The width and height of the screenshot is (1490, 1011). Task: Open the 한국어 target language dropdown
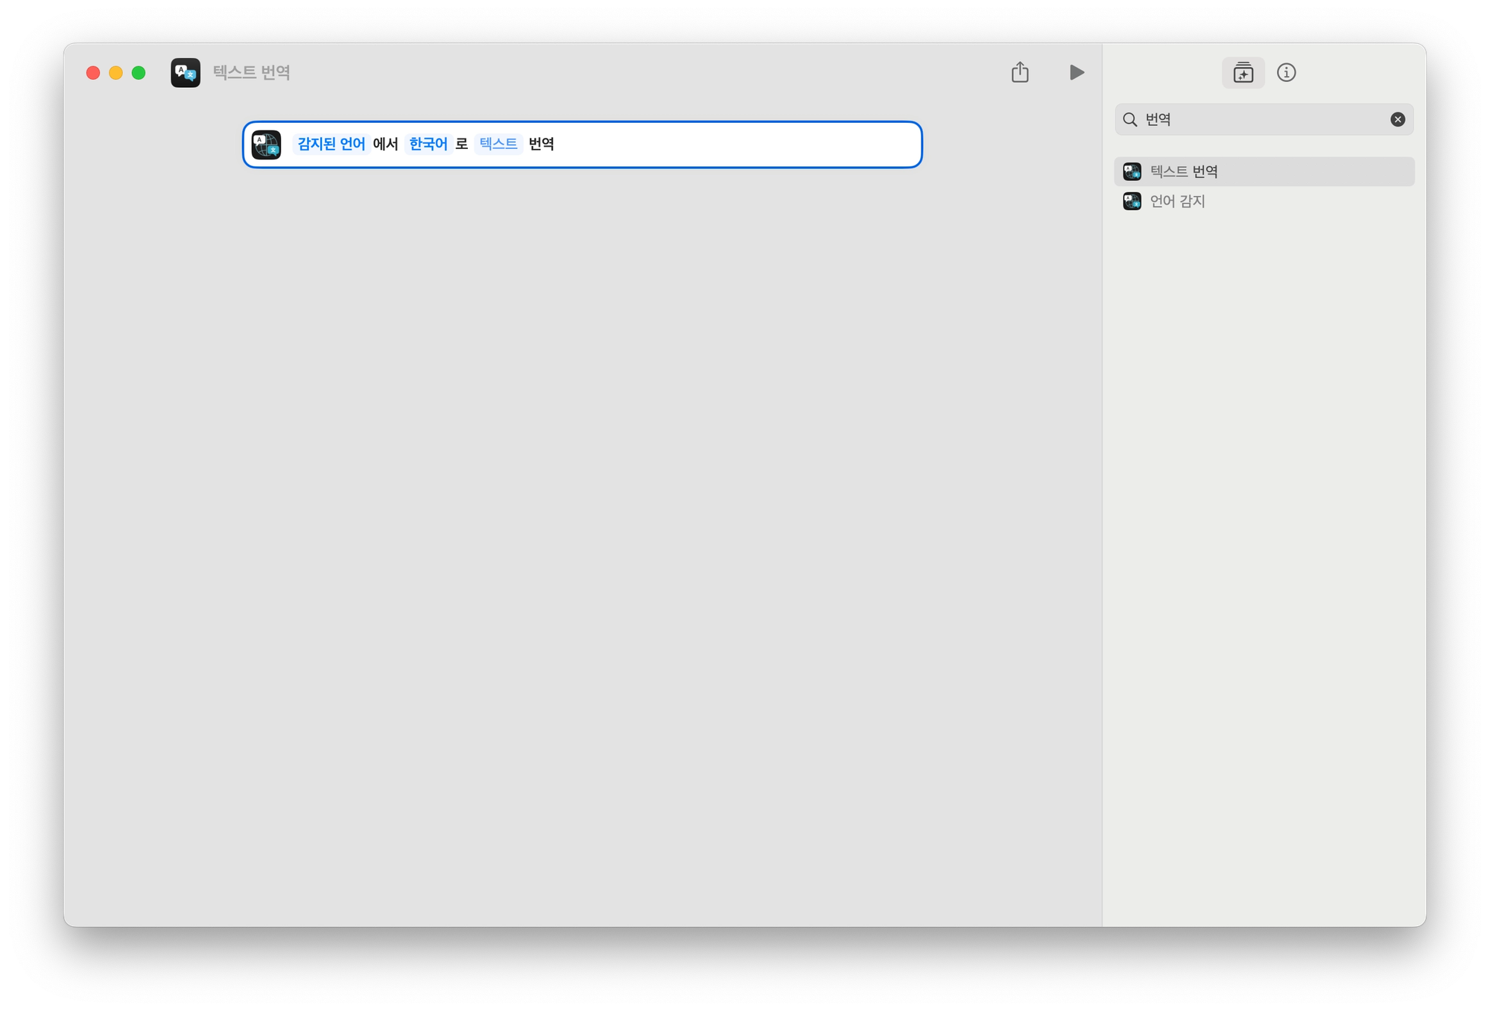pyautogui.click(x=428, y=144)
